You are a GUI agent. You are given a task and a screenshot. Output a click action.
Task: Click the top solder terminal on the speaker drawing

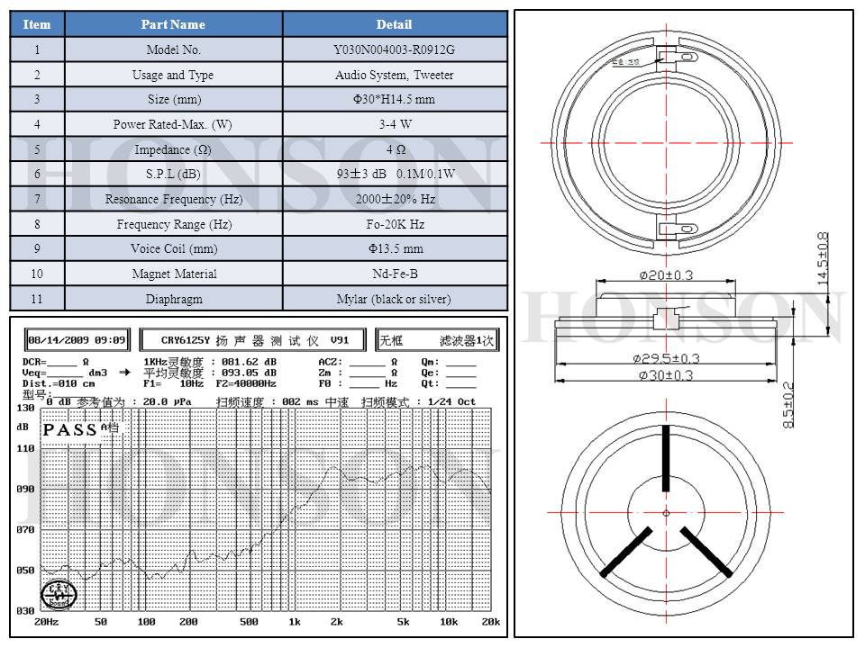(x=669, y=57)
